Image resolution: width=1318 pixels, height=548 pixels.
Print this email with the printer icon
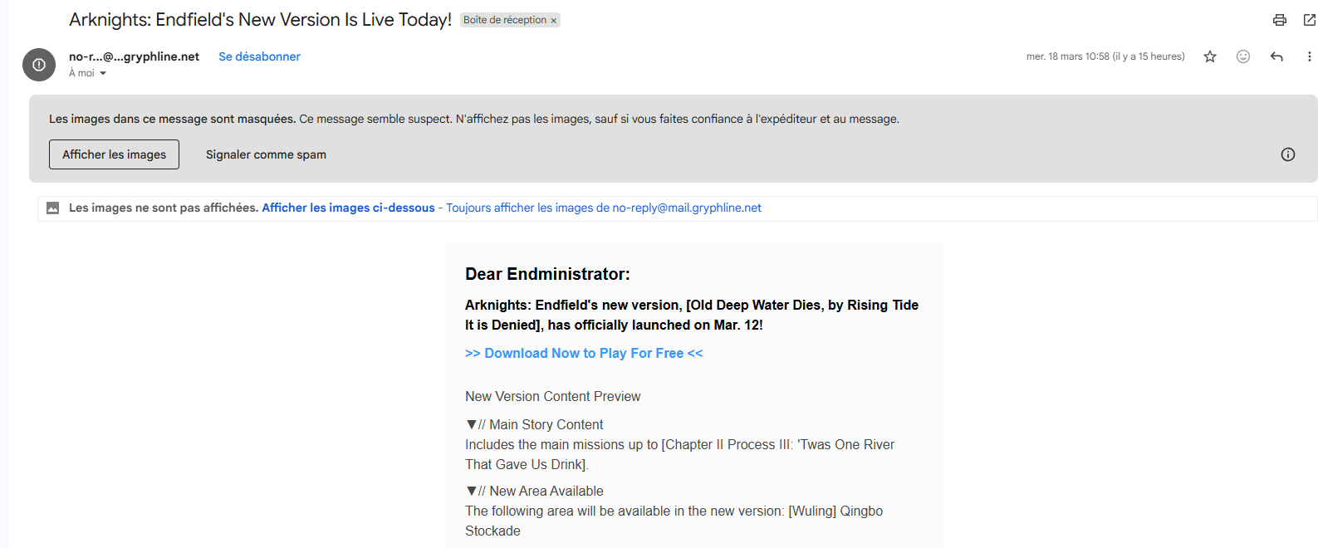[1280, 20]
